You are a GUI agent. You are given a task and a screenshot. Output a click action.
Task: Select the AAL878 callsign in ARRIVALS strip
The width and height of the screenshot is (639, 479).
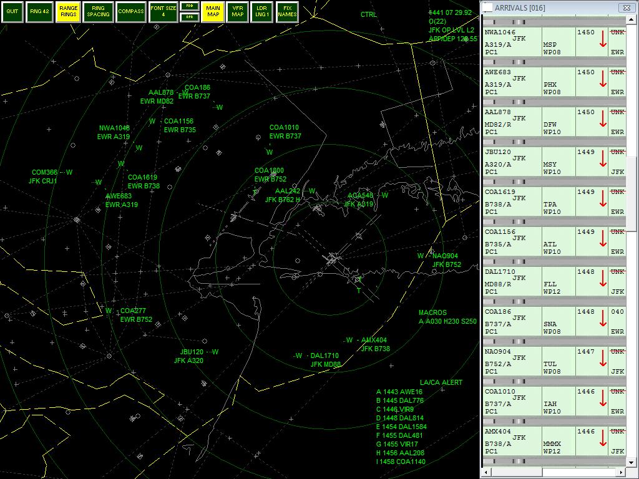497,112
